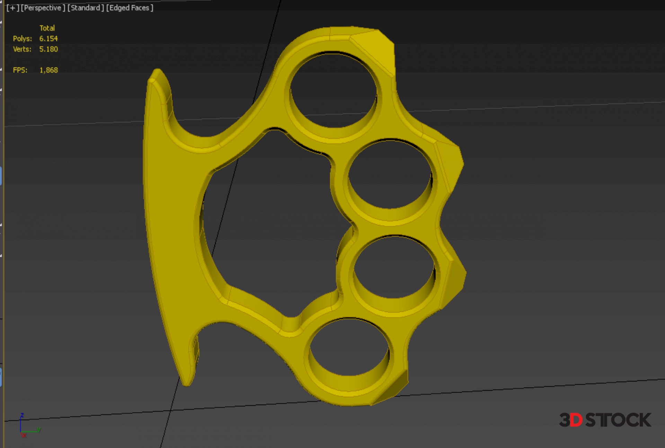Image resolution: width=665 pixels, height=448 pixels.
Task: Click the Polys count statistic
Action: (48, 38)
